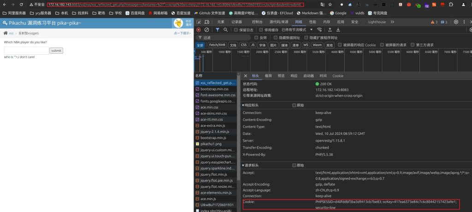The height and width of the screenshot is (212, 472).
Task: Click the 点一下提示~ link
Action: 182,33
